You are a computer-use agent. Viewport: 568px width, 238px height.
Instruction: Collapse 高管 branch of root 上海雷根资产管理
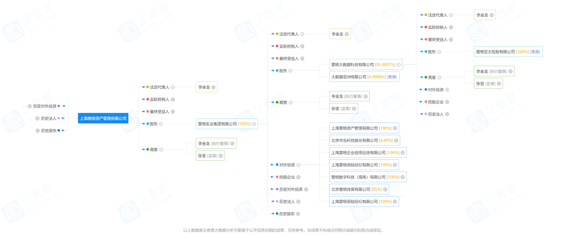coord(161,150)
